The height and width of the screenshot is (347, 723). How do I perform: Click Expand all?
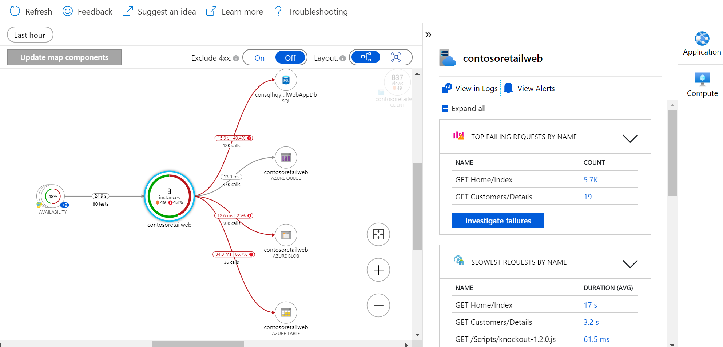coord(464,109)
